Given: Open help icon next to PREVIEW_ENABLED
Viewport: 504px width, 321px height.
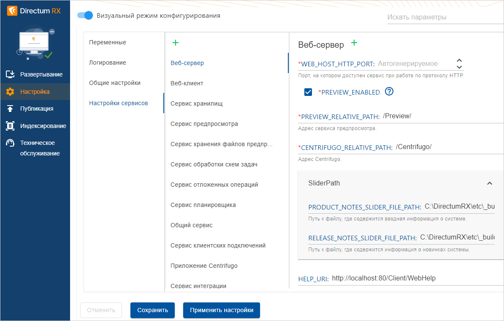Looking at the screenshot, I should coord(389,92).
